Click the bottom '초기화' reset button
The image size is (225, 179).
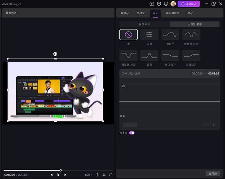(213, 173)
